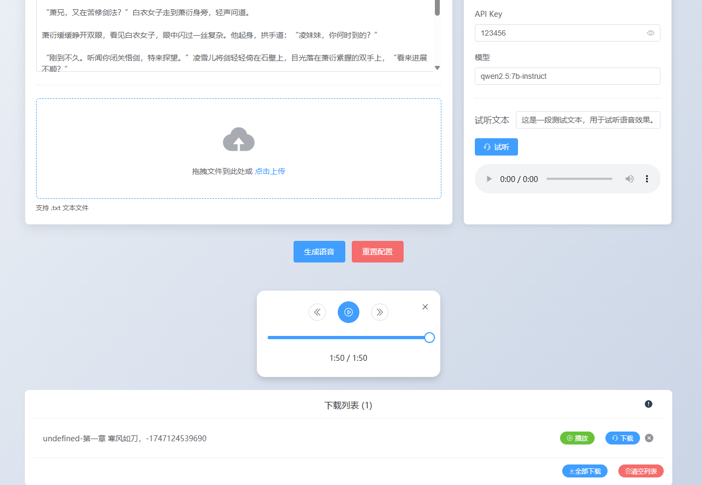Play the preview audio in the native player

[x=489, y=179]
